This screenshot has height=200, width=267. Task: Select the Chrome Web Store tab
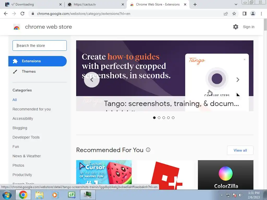(x=158, y=4)
